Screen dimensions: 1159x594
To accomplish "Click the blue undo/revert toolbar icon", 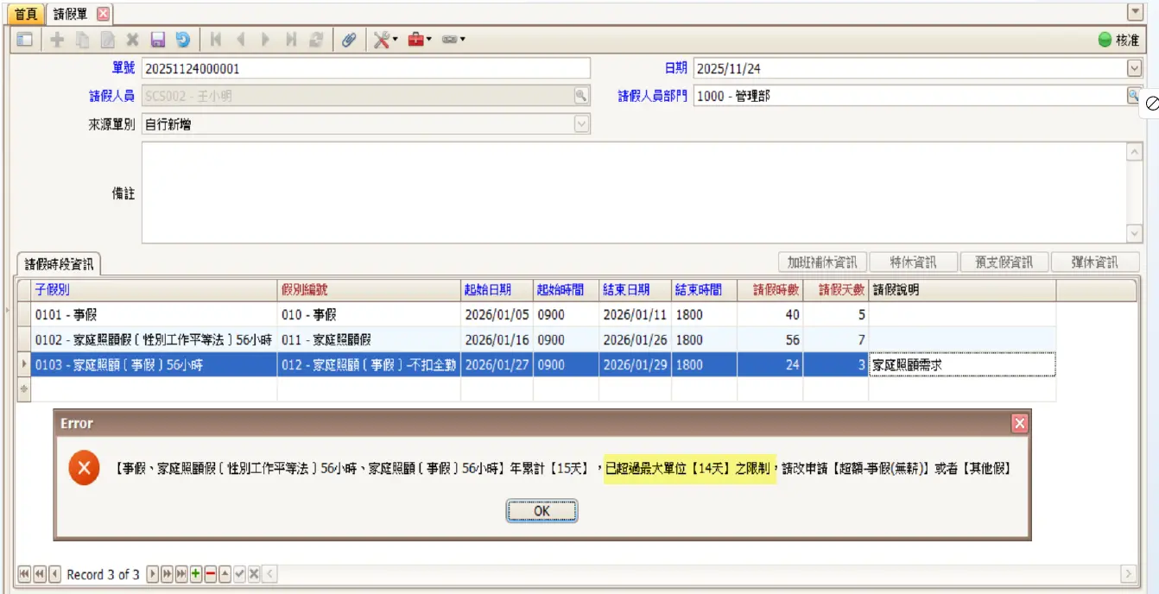I will click(182, 40).
